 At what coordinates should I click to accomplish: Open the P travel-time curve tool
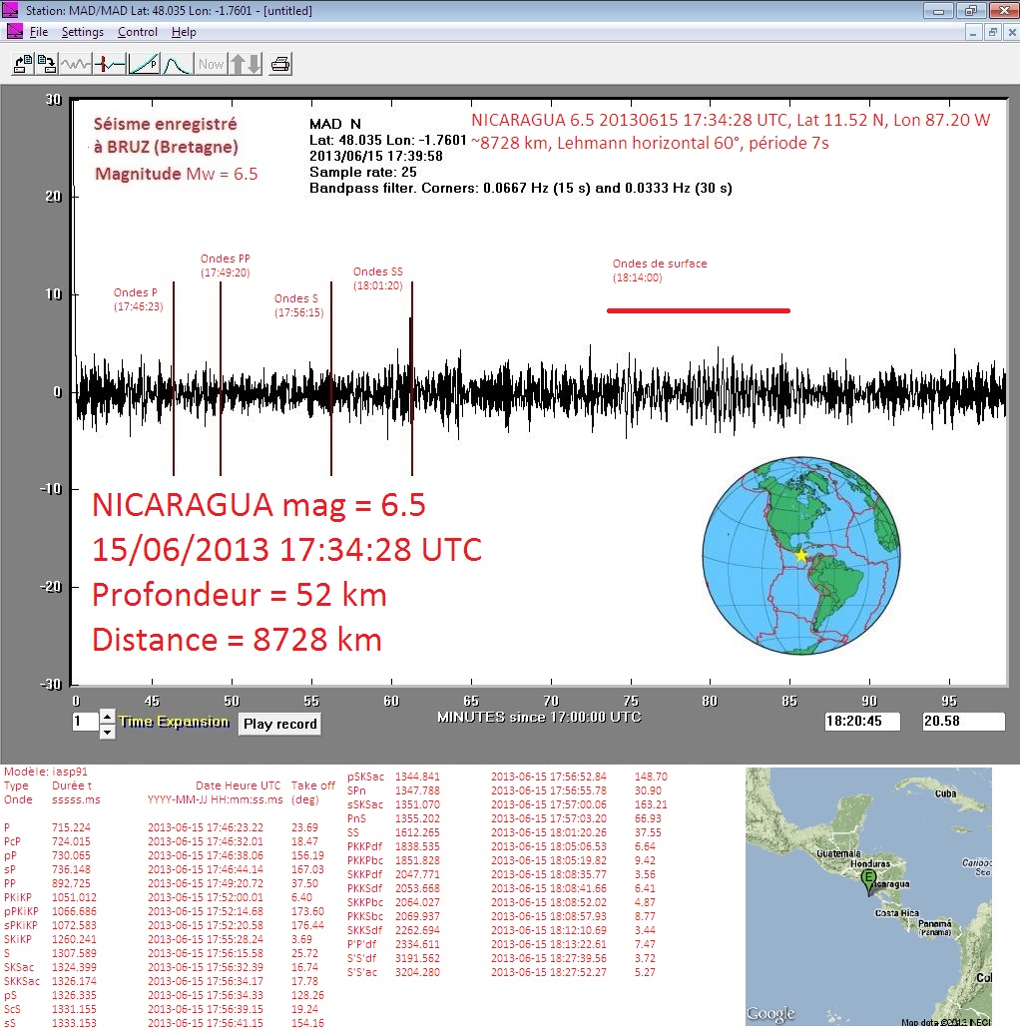(x=144, y=64)
